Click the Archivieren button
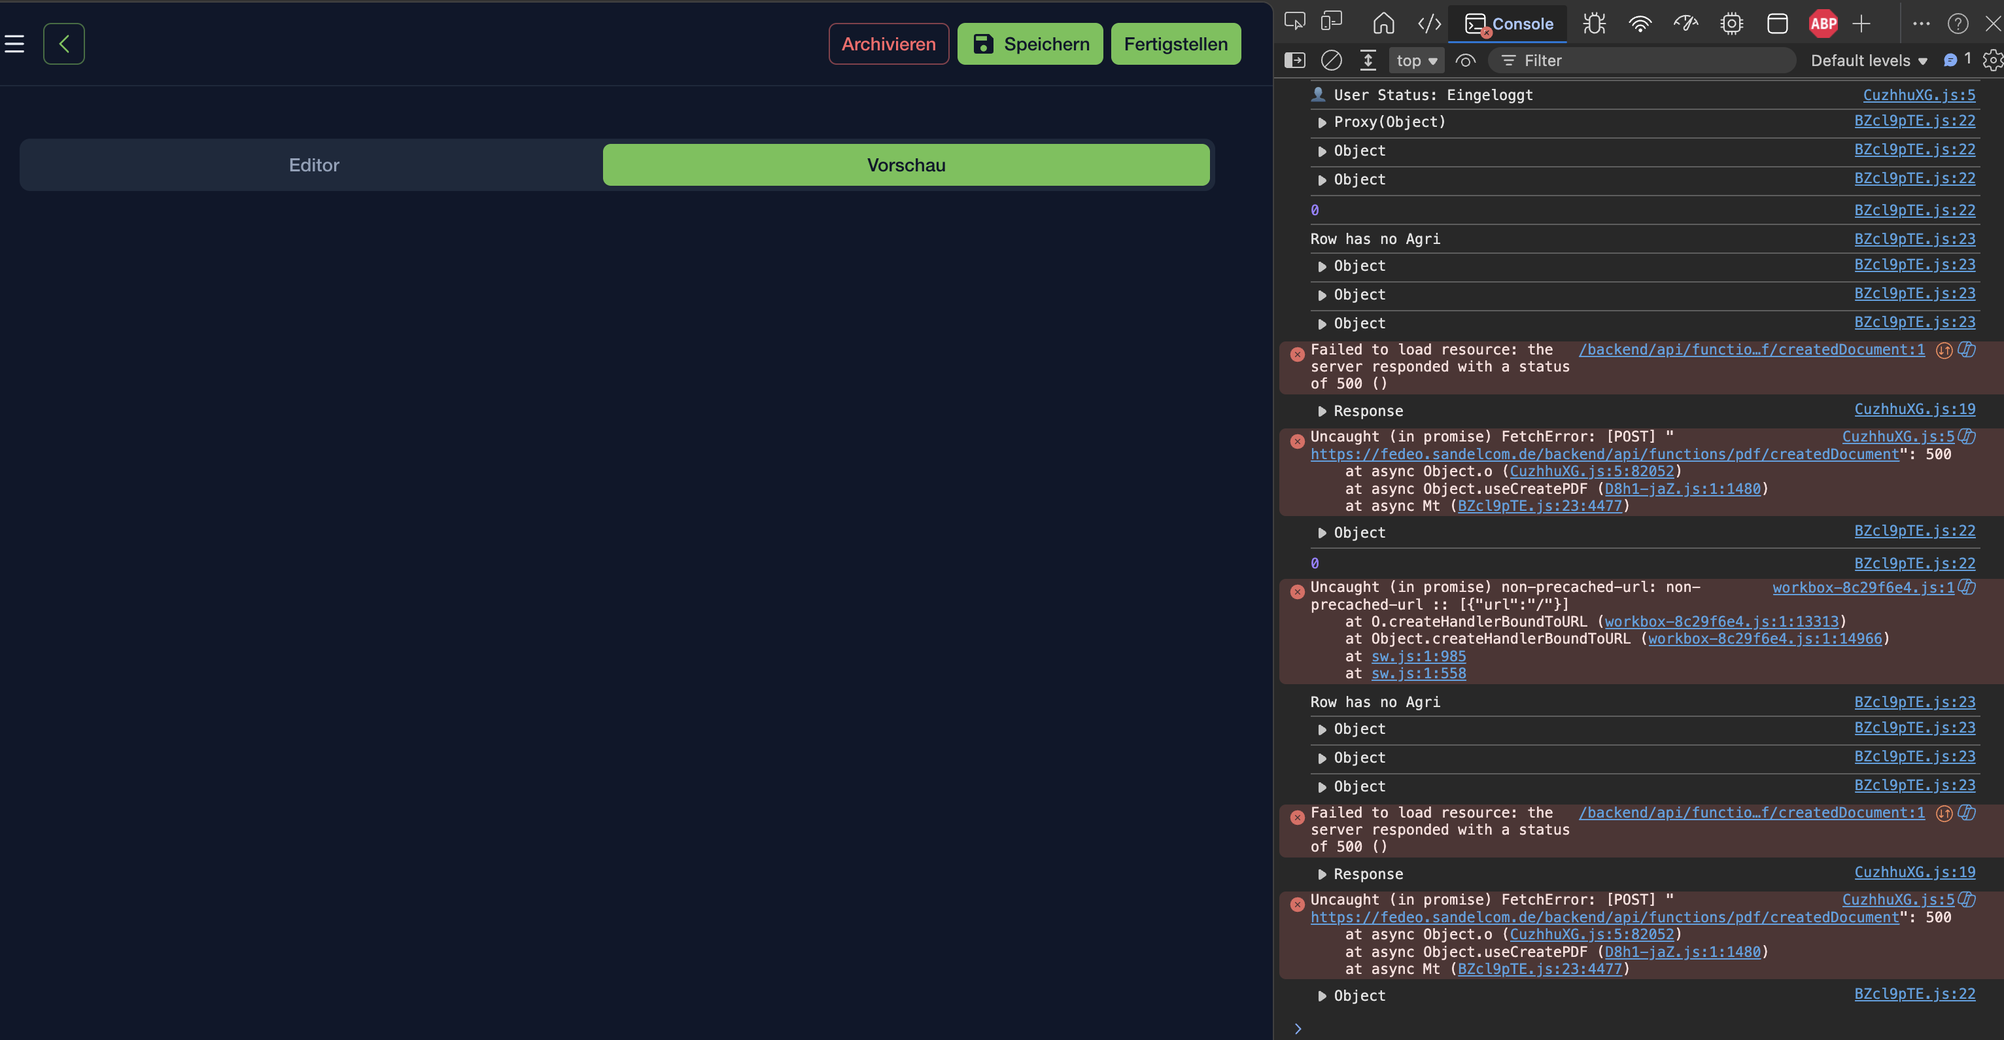The width and height of the screenshot is (2004, 1040). point(888,44)
